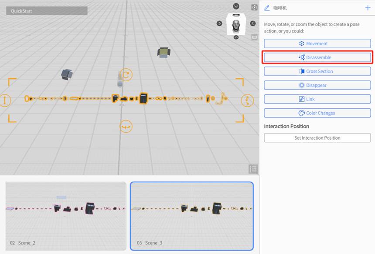
Task: Activate the Cross Section tool
Action: pyautogui.click(x=317, y=71)
